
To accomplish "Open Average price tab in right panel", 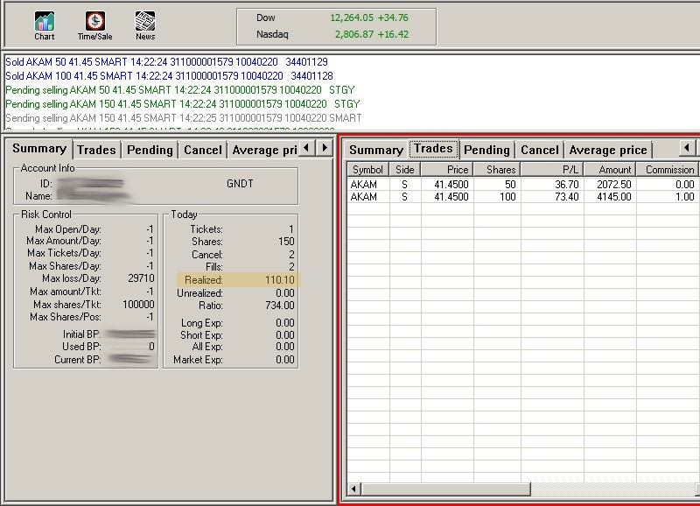I will click(x=608, y=150).
